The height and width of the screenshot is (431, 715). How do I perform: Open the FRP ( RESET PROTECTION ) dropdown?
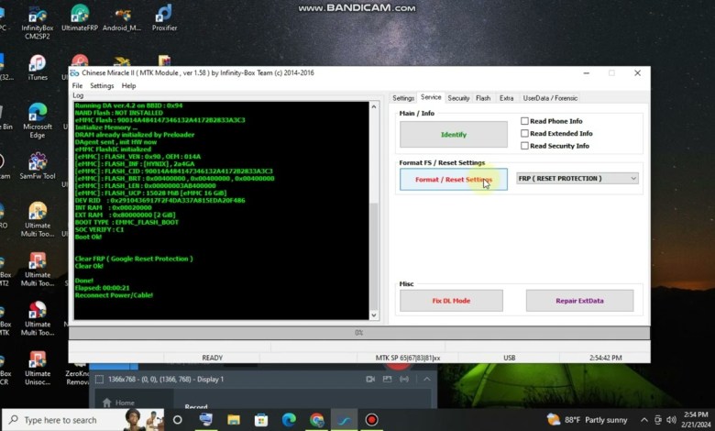[x=577, y=178]
